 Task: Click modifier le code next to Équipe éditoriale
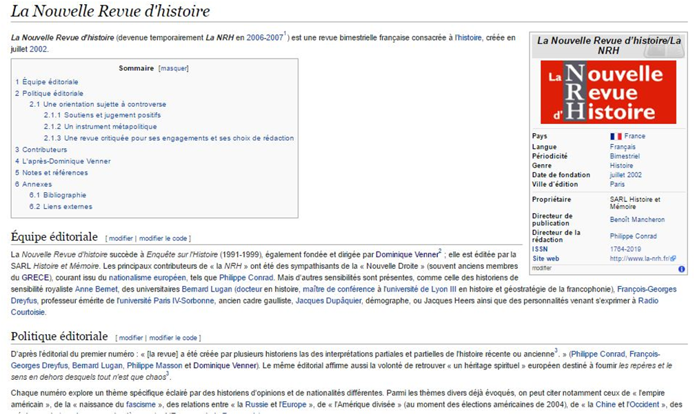(x=163, y=239)
